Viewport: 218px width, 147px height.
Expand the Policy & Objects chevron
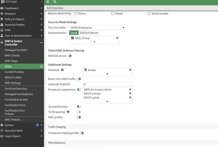pyautogui.click(x=41, y=19)
